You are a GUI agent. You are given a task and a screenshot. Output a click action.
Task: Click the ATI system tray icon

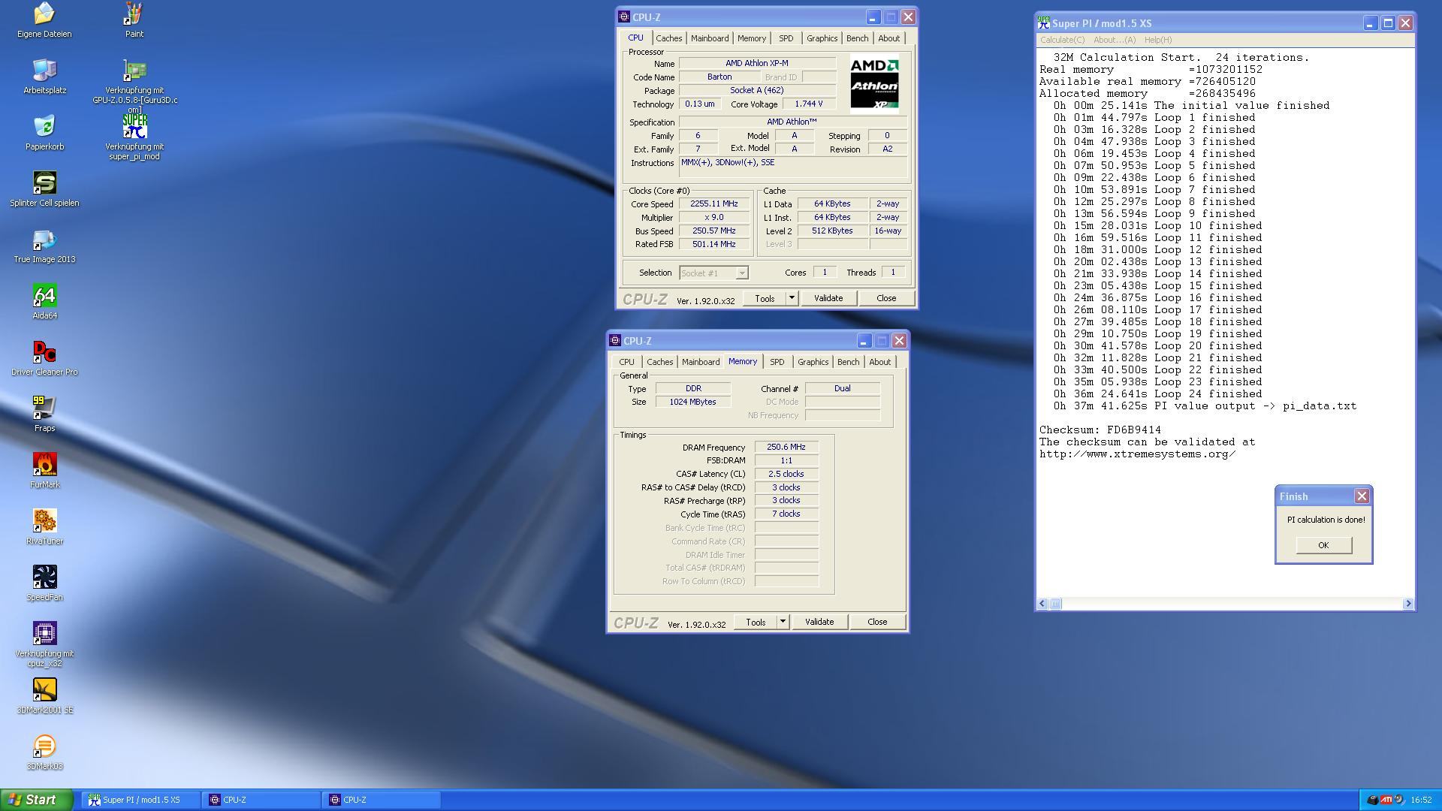(1386, 800)
